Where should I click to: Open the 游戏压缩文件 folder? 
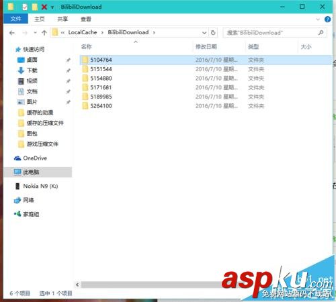pyautogui.click(x=42, y=144)
